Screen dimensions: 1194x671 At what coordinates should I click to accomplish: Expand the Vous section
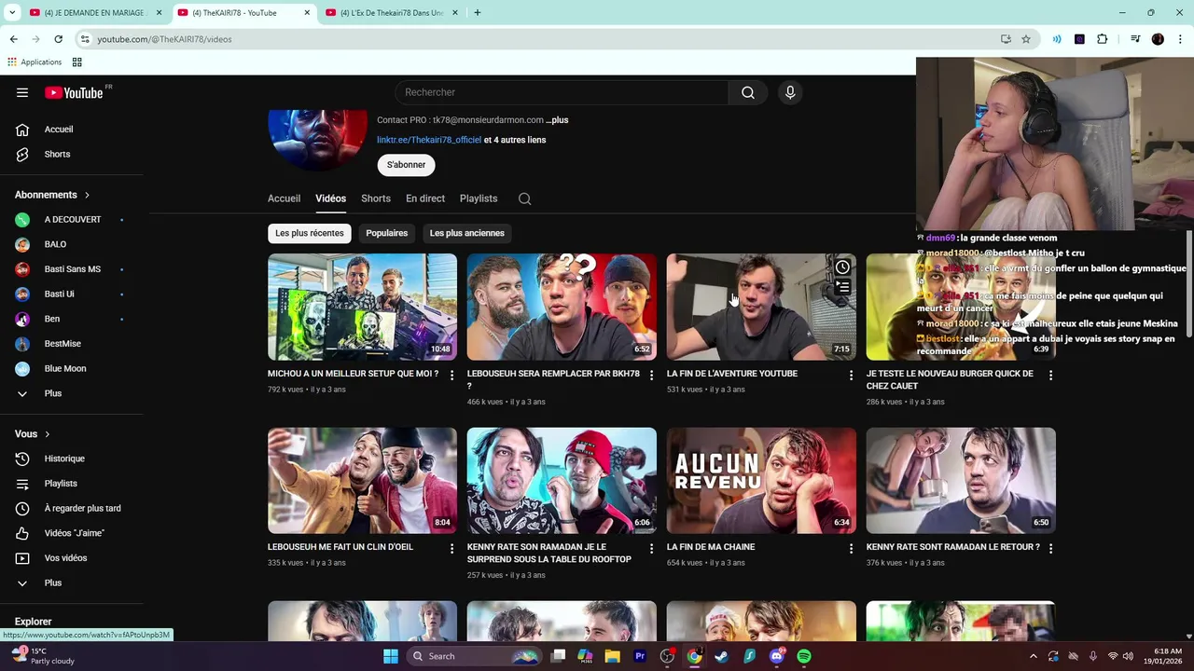coord(33,434)
